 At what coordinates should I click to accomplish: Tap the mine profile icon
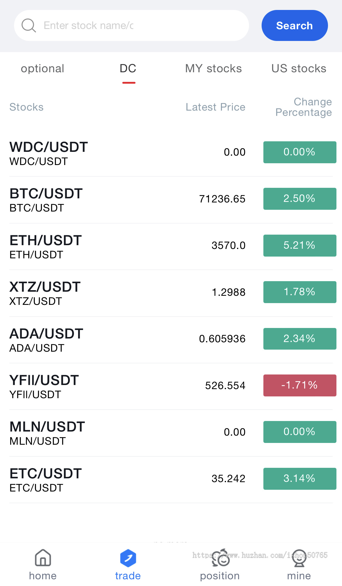299,558
